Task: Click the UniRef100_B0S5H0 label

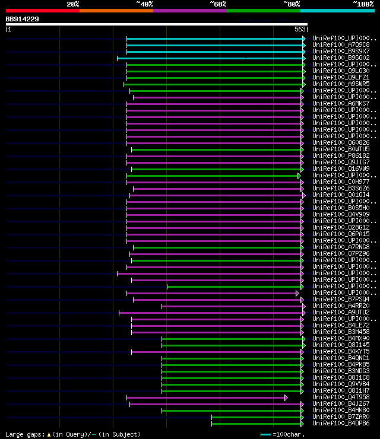Action: click(341, 208)
